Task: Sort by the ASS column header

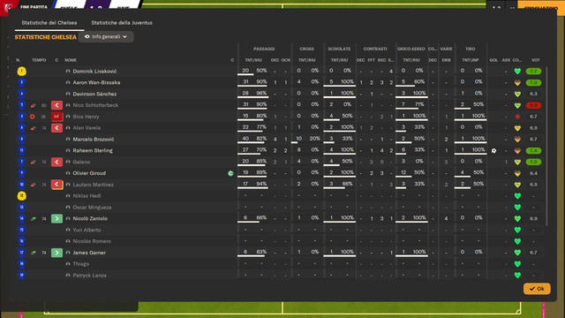Action: click(506, 60)
